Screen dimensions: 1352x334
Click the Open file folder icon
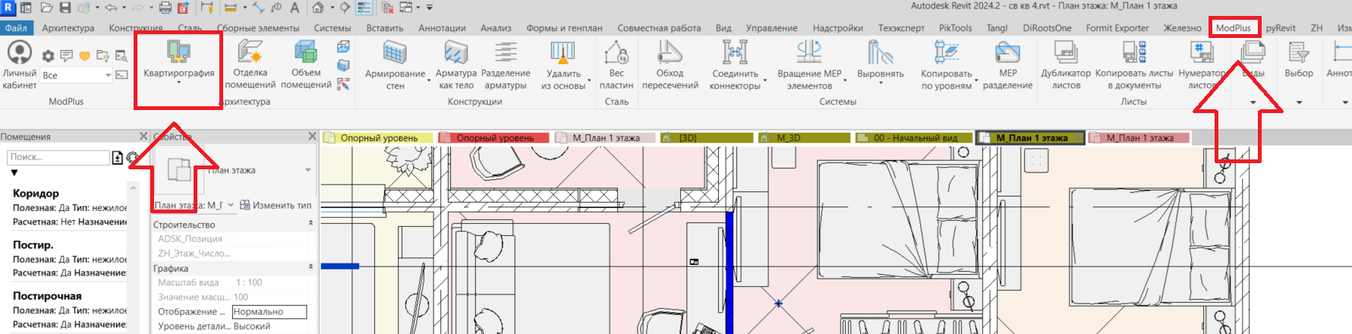[x=46, y=8]
